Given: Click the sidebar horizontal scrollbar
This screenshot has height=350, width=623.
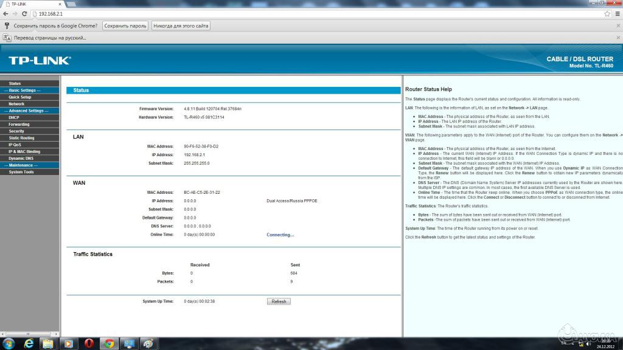Looking at the screenshot, I should coord(30,334).
